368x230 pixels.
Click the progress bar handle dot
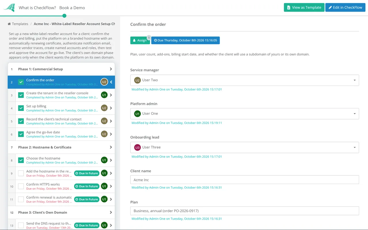(64, 16)
